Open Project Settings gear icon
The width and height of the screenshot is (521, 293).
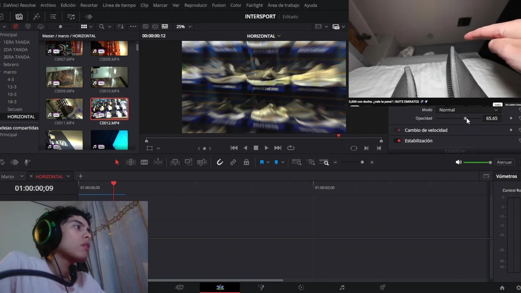518,288
